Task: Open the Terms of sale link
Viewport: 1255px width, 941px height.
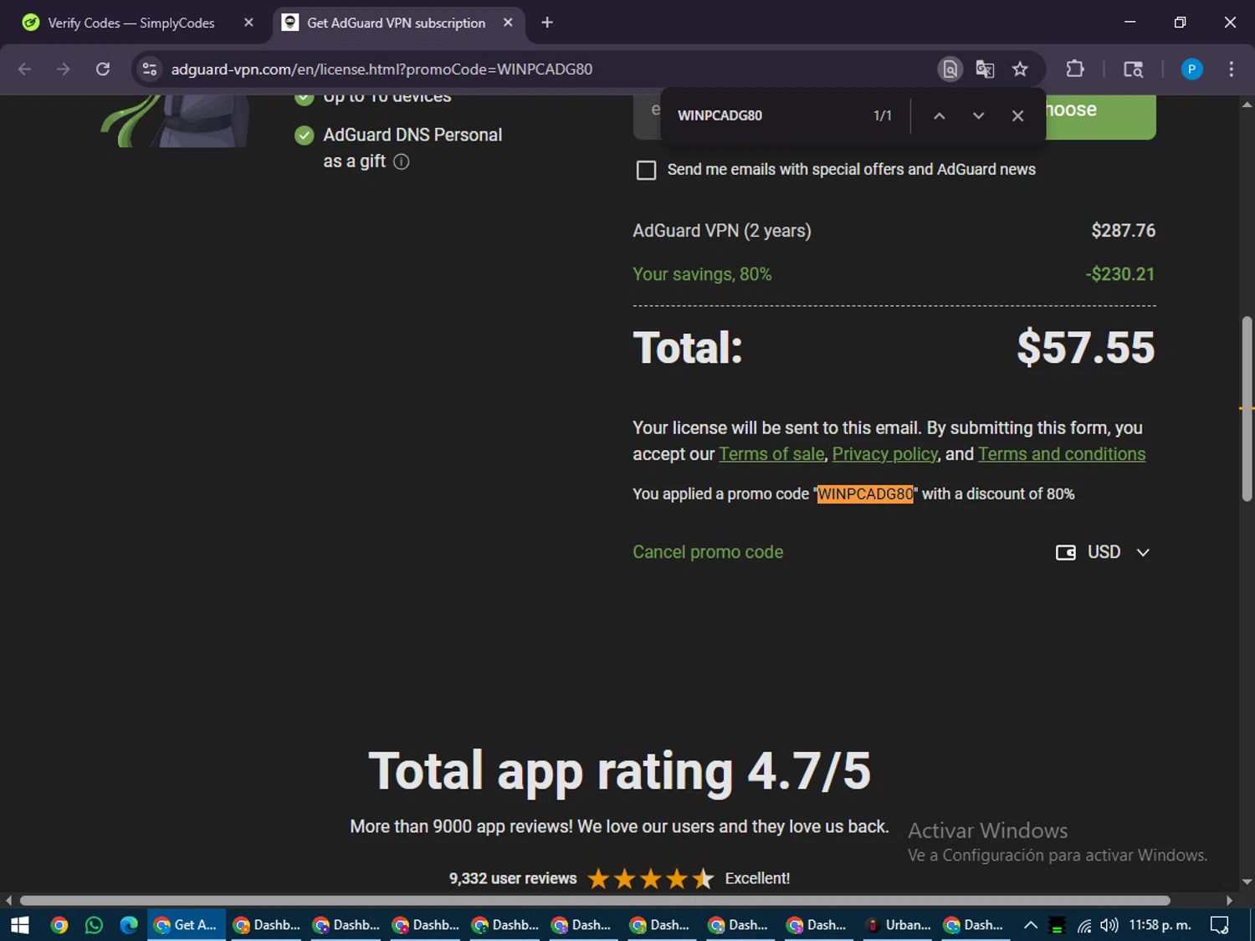Action: (x=771, y=454)
